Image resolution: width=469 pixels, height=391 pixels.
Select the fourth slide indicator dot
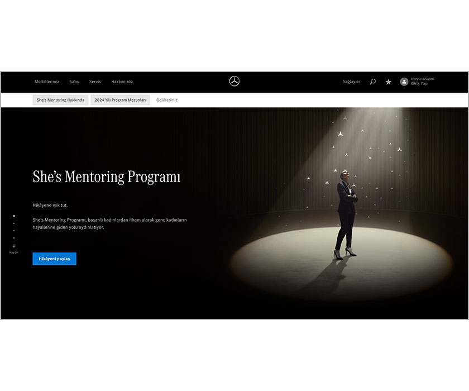[x=14, y=238]
